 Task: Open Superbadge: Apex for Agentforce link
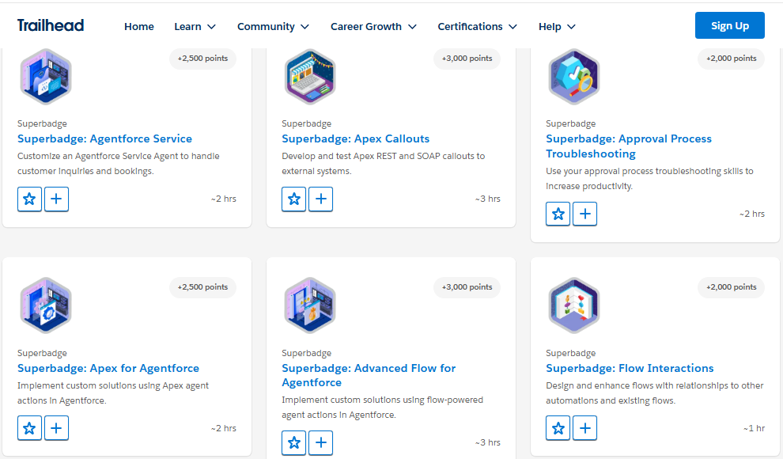coord(108,368)
